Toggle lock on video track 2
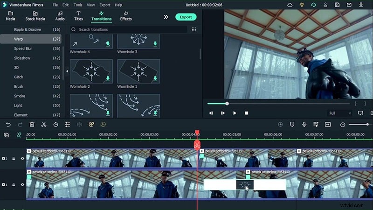373x210 pixels. pyautogui.click(x=14, y=158)
